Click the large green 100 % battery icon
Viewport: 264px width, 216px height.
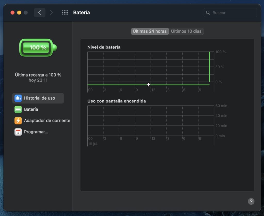[38, 48]
